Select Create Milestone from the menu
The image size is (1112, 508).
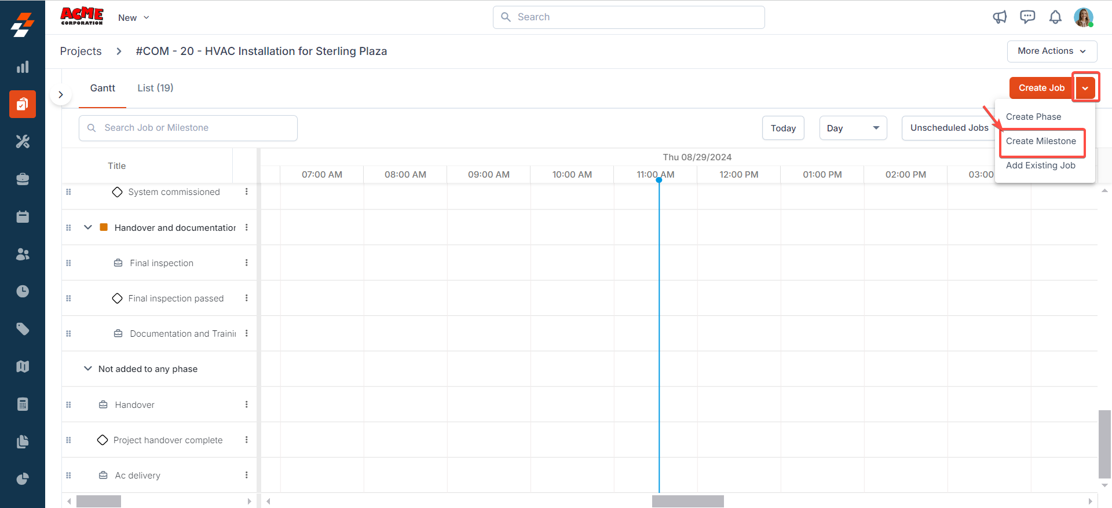1041,141
